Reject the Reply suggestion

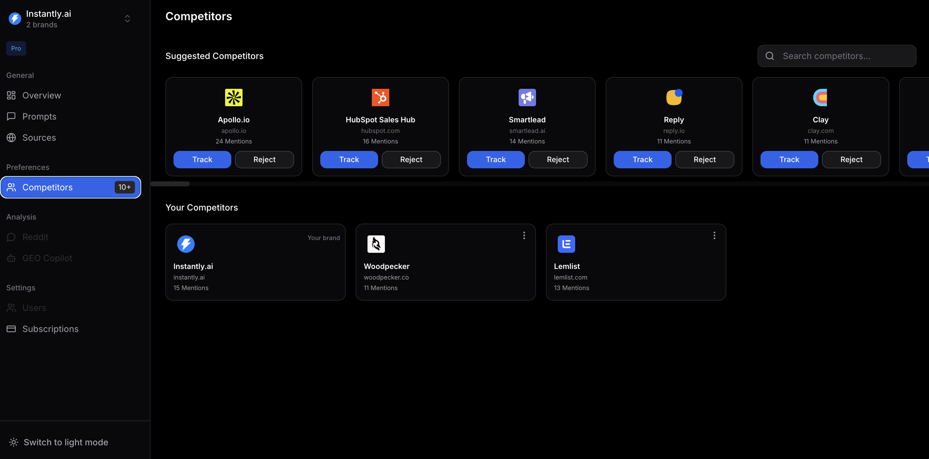(x=705, y=160)
